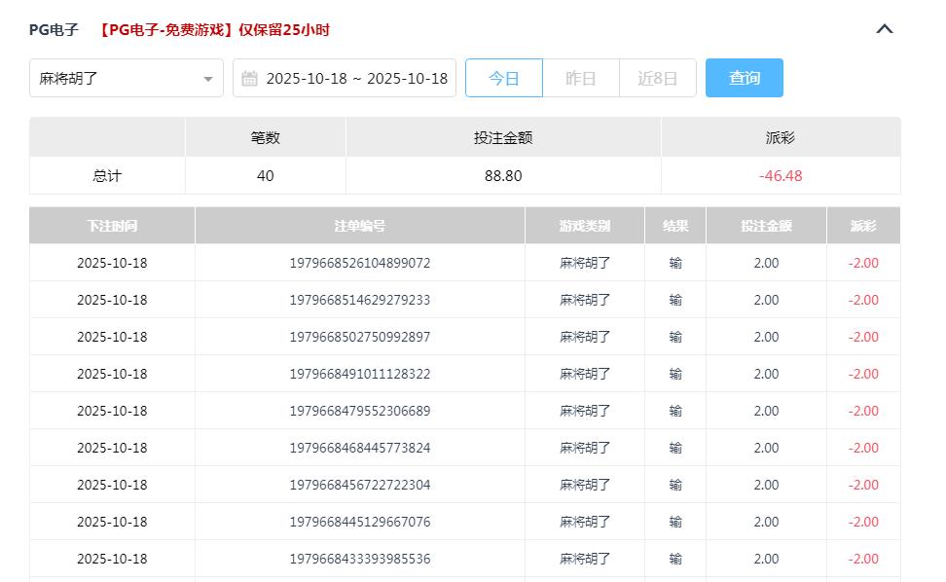Viewport: 946px width, 582px height.
Task: Select the 今日 date filter
Action: (504, 78)
